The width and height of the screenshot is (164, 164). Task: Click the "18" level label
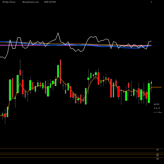click(157, 150)
